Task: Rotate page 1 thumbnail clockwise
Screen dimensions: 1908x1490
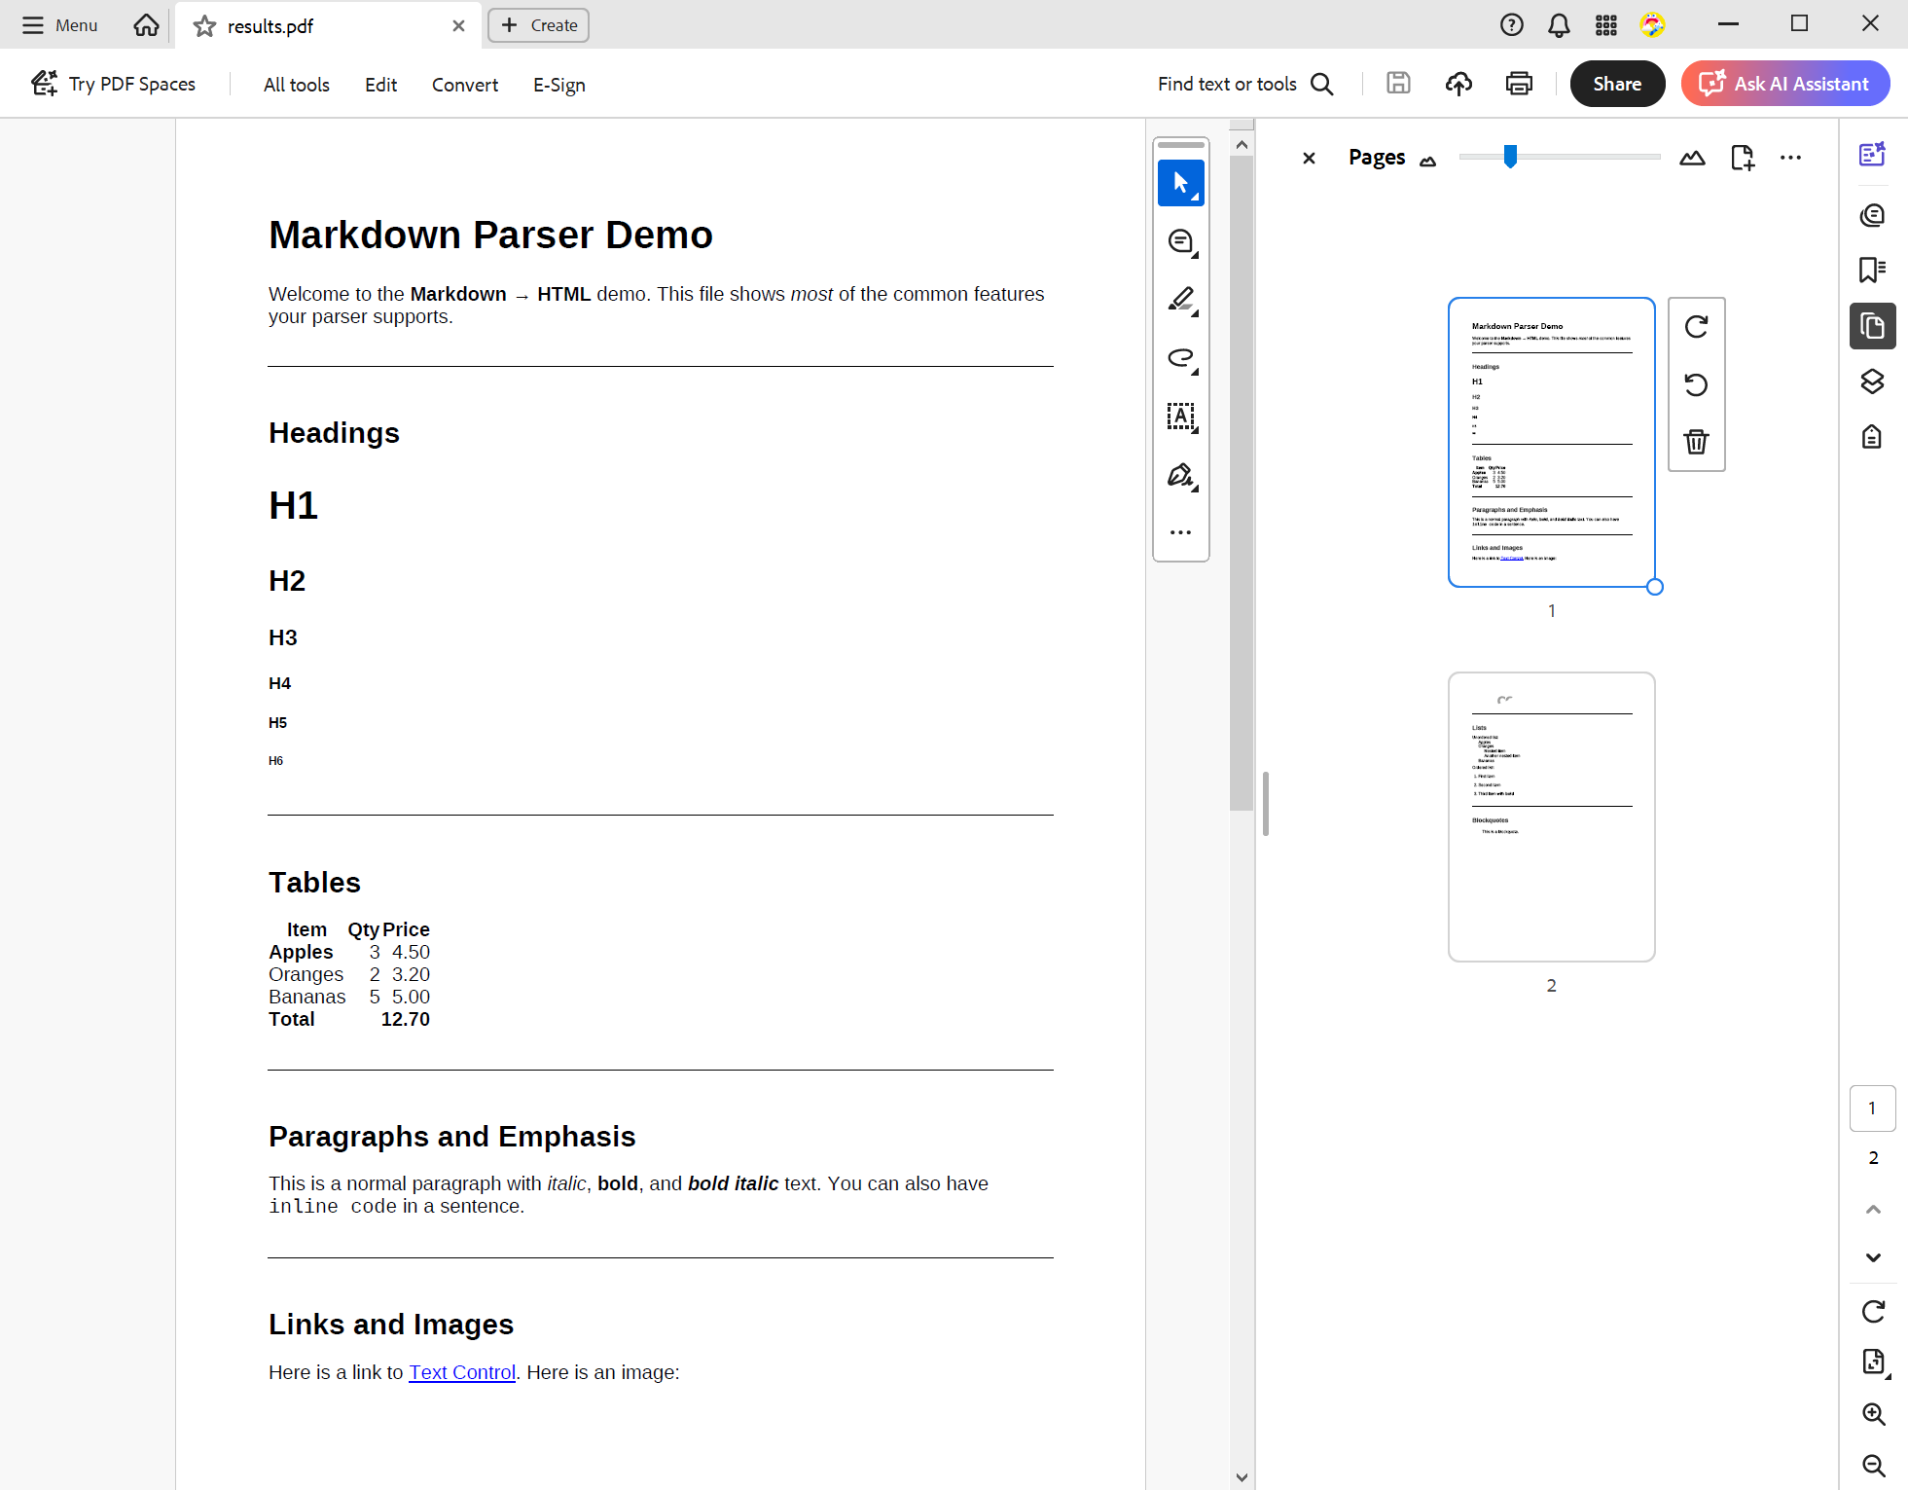Action: pyautogui.click(x=1696, y=327)
